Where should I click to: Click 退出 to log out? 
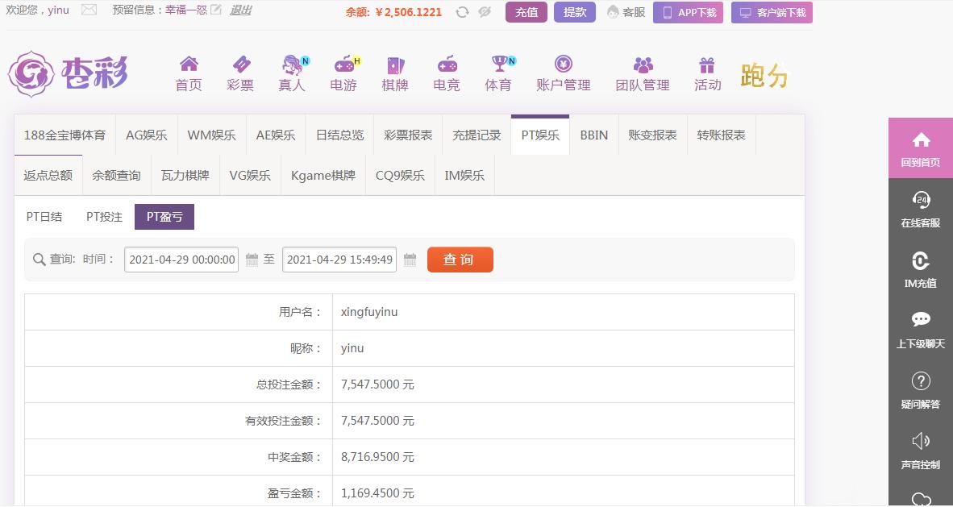click(x=241, y=10)
